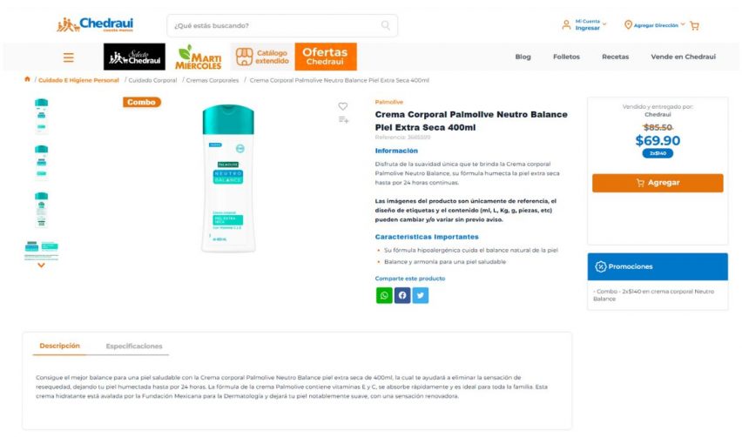Click the orange Agregar button
Screen dimensions: 742x437
(658, 183)
